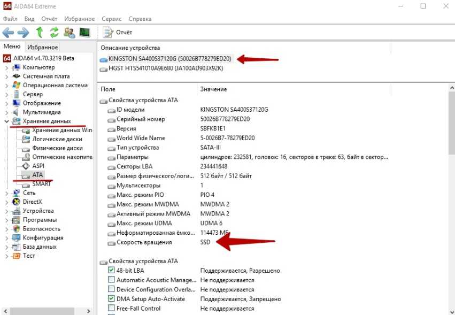Toggle DMA Setup Auto-Activate checkbox

(111, 299)
